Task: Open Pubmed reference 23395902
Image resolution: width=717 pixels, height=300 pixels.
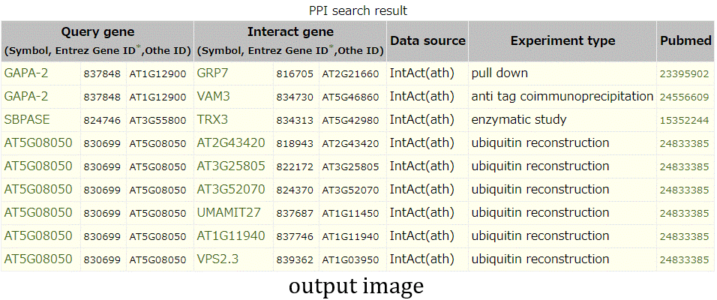Action: tap(684, 74)
